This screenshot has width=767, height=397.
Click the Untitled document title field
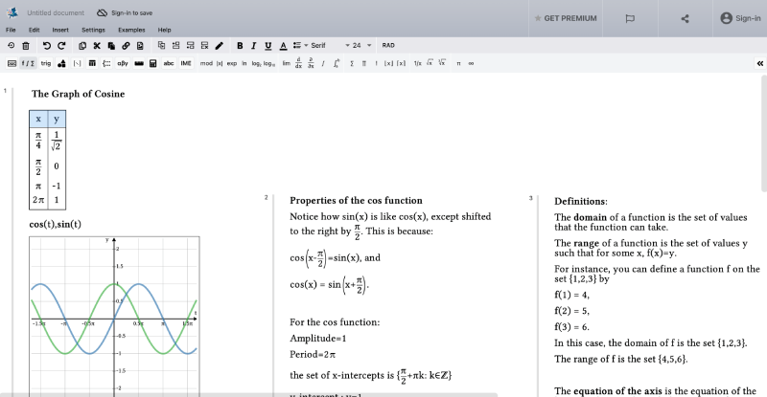coord(56,12)
